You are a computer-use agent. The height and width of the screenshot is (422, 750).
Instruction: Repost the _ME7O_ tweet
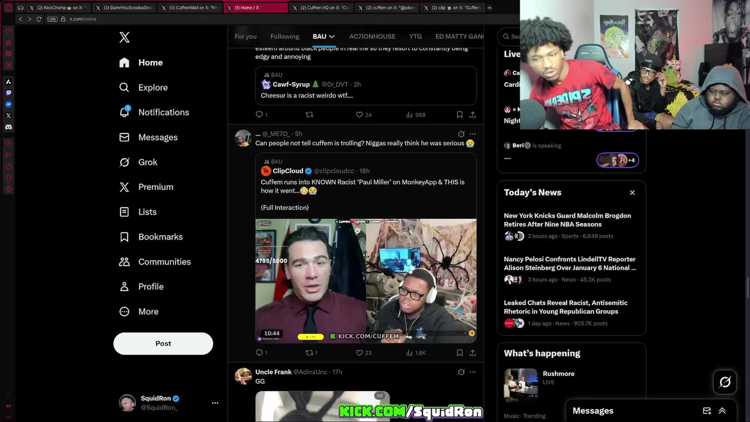311,353
